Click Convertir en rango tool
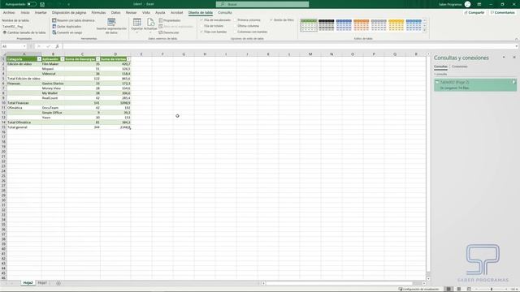Viewport: 520px width, 292px height. [67, 32]
